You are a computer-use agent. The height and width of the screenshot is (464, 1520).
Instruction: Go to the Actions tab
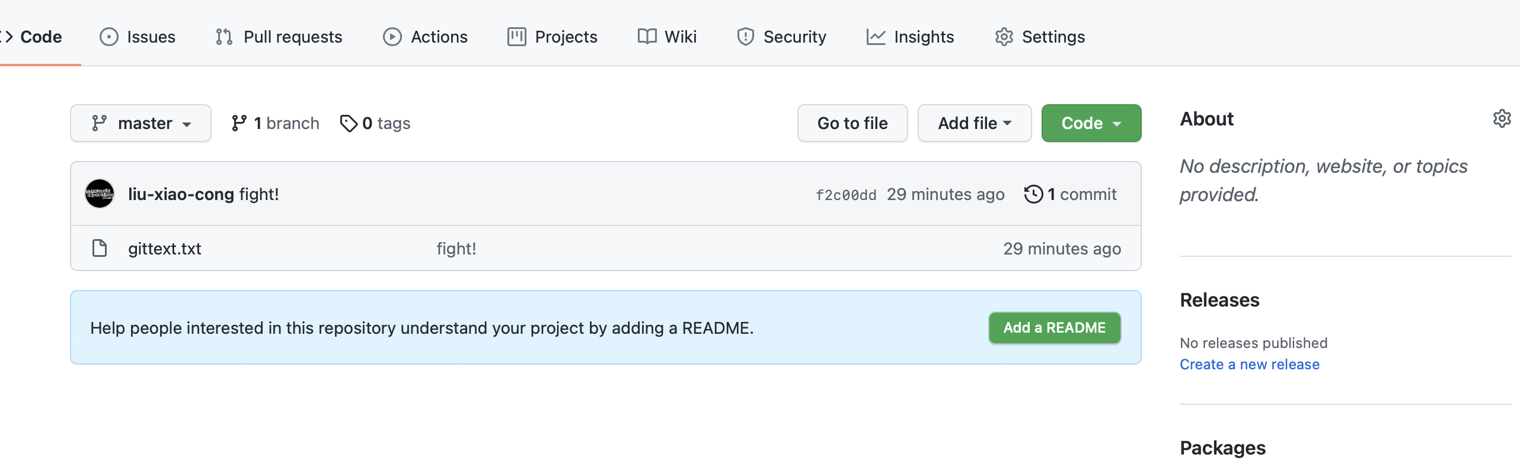(425, 37)
